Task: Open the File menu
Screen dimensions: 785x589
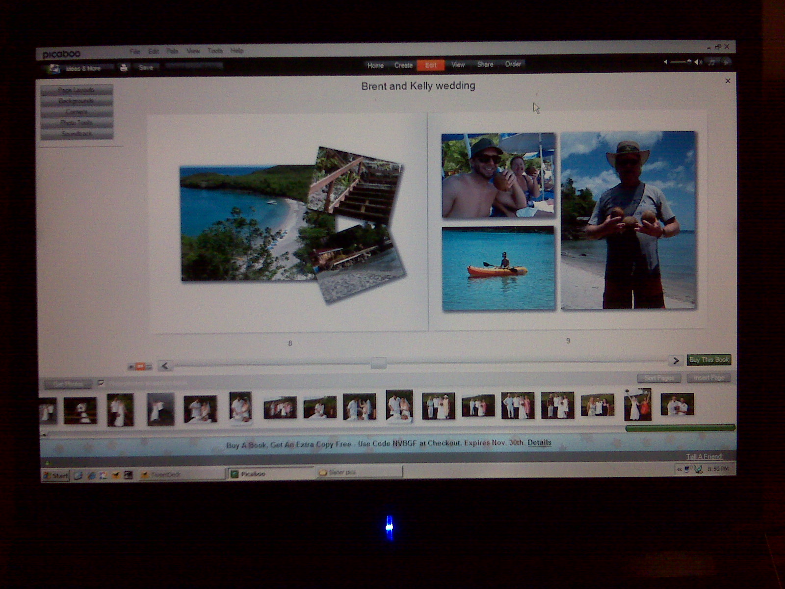Action: coord(134,51)
